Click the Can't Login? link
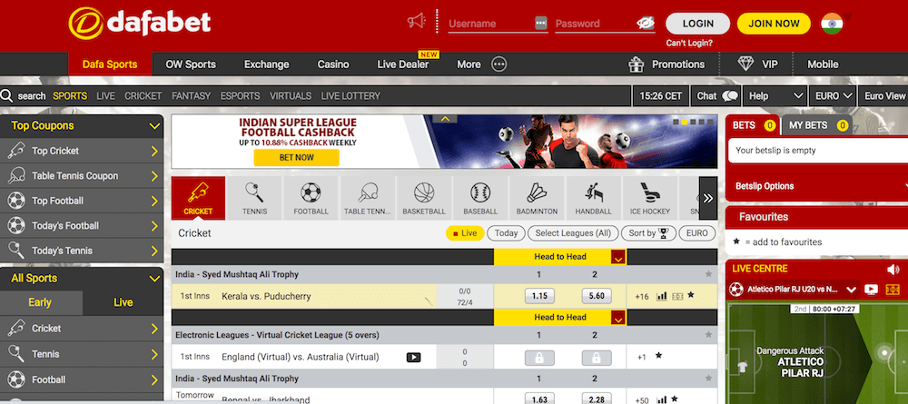The width and height of the screenshot is (908, 404). pos(689,43)
